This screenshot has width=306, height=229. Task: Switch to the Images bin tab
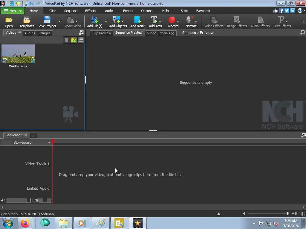click(x=45, y=33)
